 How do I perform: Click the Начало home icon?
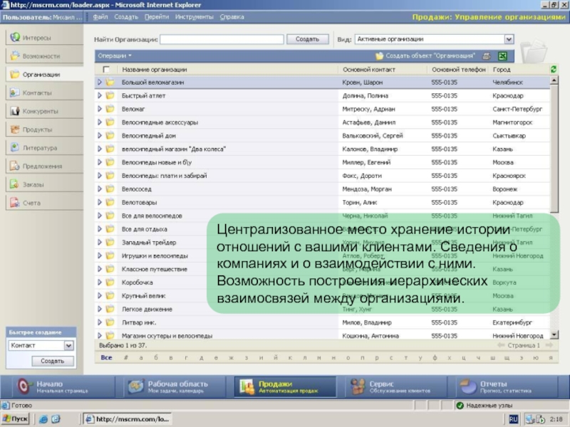click(24, 386)
